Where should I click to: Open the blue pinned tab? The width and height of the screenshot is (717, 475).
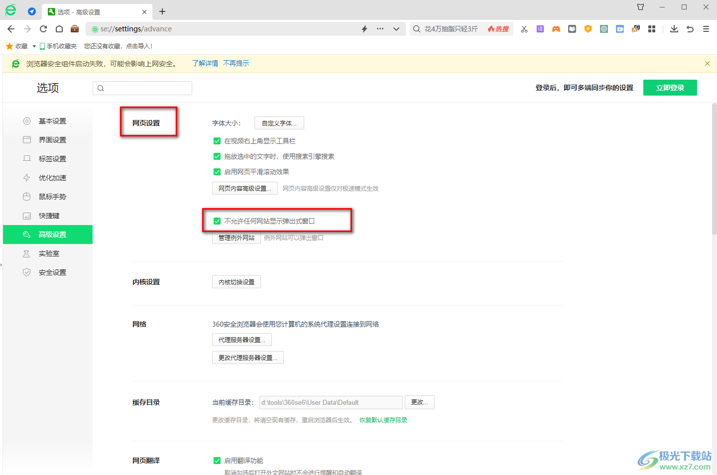[x=32, y=11]
